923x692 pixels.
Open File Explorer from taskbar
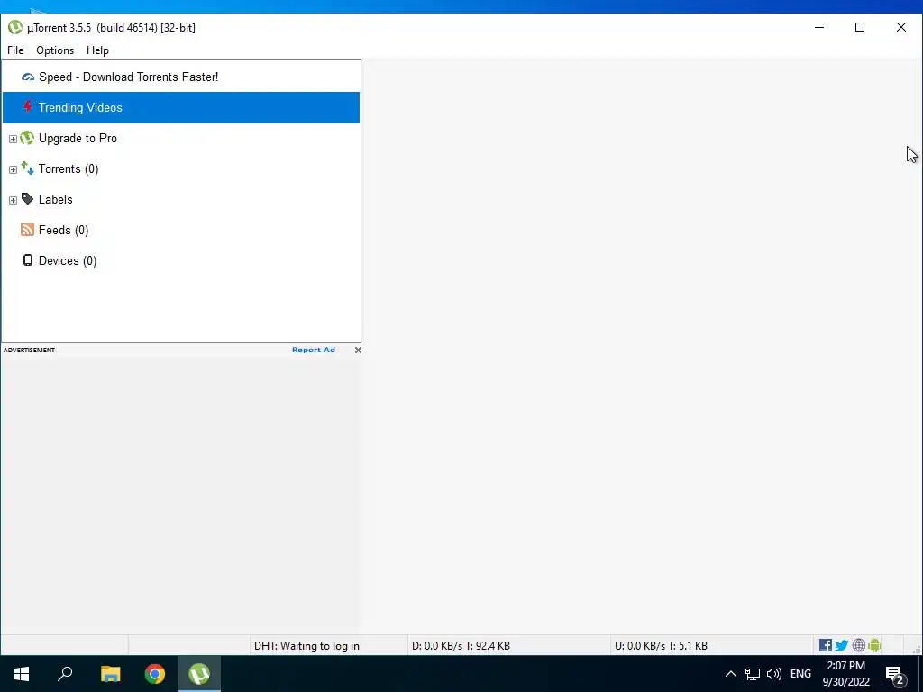110,674
